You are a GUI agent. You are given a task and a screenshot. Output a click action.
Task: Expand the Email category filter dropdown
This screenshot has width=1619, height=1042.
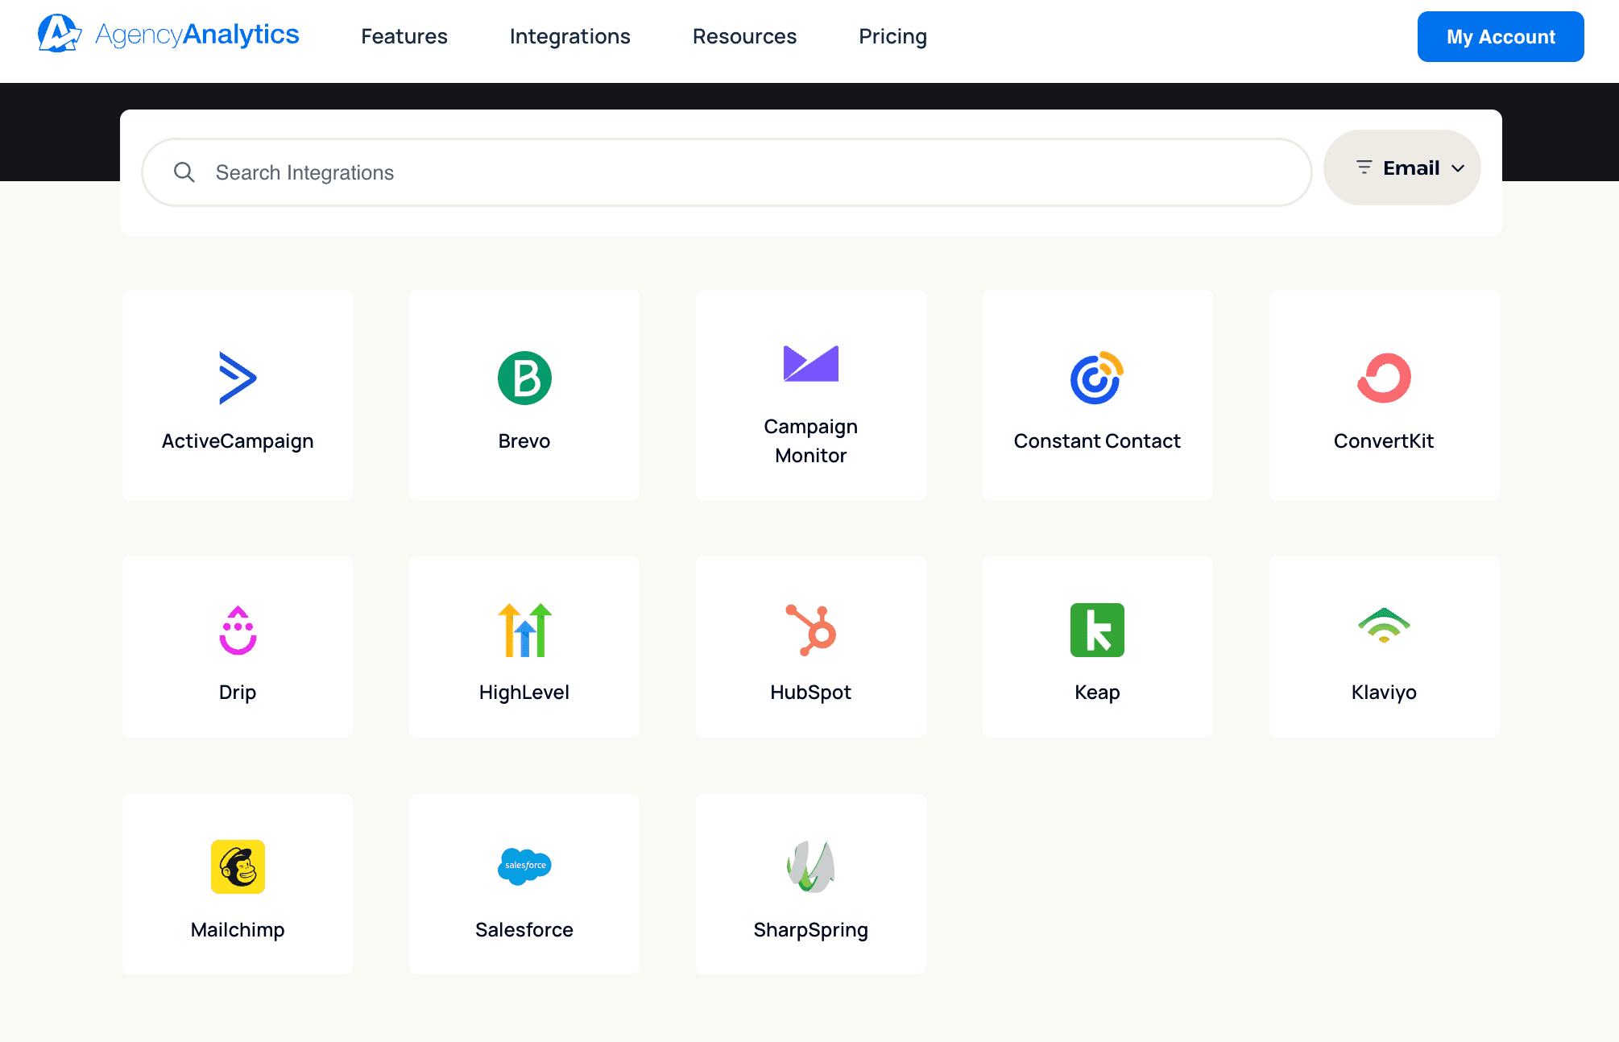click(x=1402, y=167)
